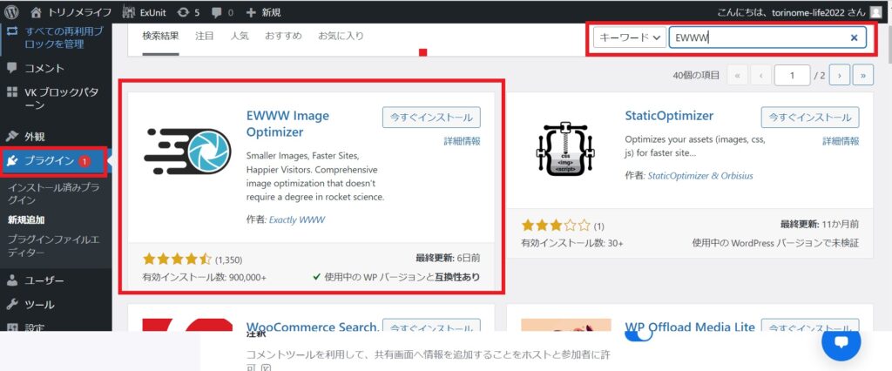The image size is (892, 371).
Task: Switch to the お気に入り tab
Action: 341,36
